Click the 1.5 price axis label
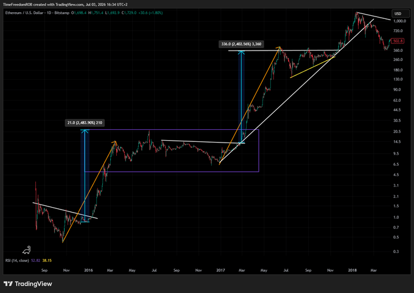 pyautogui.click(x=396, y=206)
